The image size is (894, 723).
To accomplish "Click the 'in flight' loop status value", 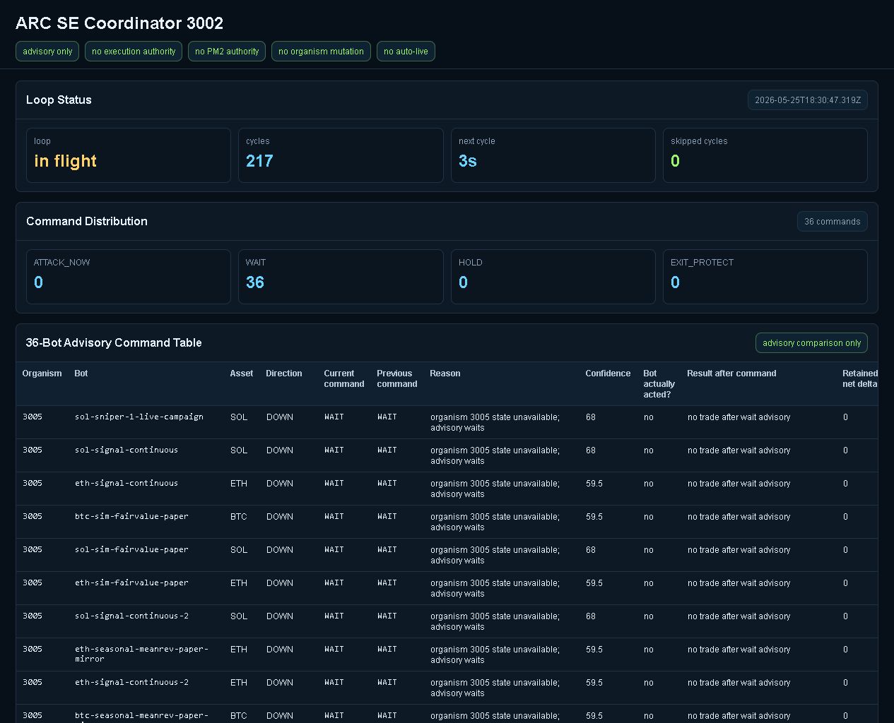I will pos(65,161).
